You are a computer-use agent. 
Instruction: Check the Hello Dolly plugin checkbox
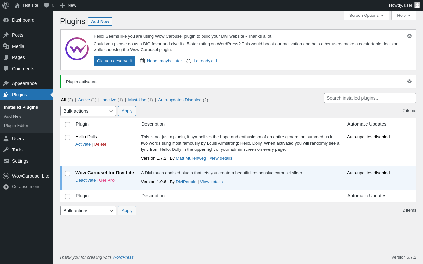click(68, 137)
